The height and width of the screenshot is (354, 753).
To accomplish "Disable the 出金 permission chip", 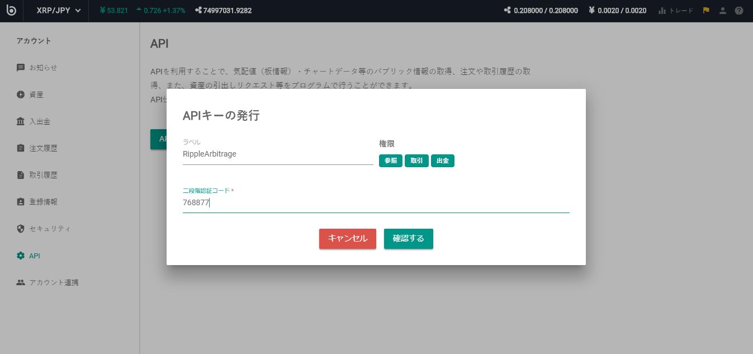I will pos(443,161).
